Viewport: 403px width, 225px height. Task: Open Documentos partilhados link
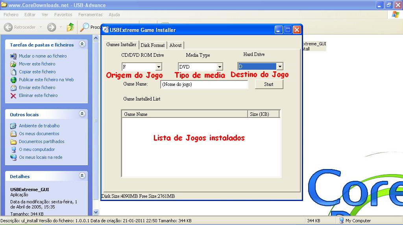(42, 141)
